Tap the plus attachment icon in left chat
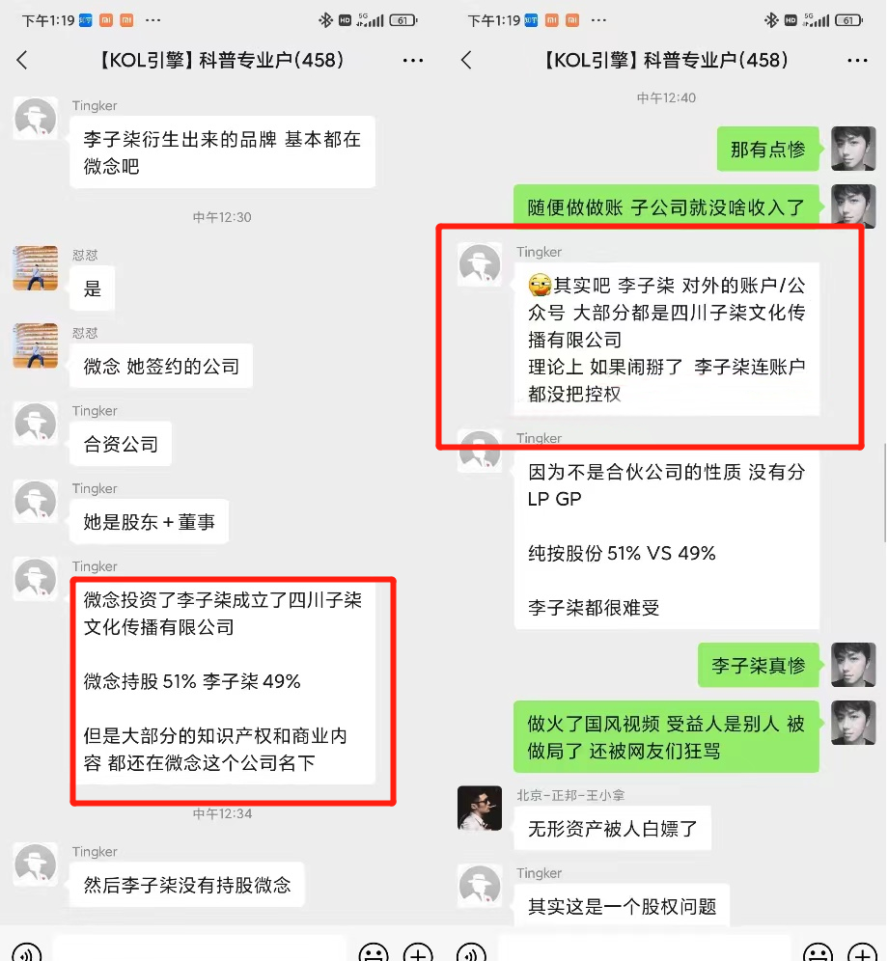Screen dimensions: 888x961 point(418,951)
